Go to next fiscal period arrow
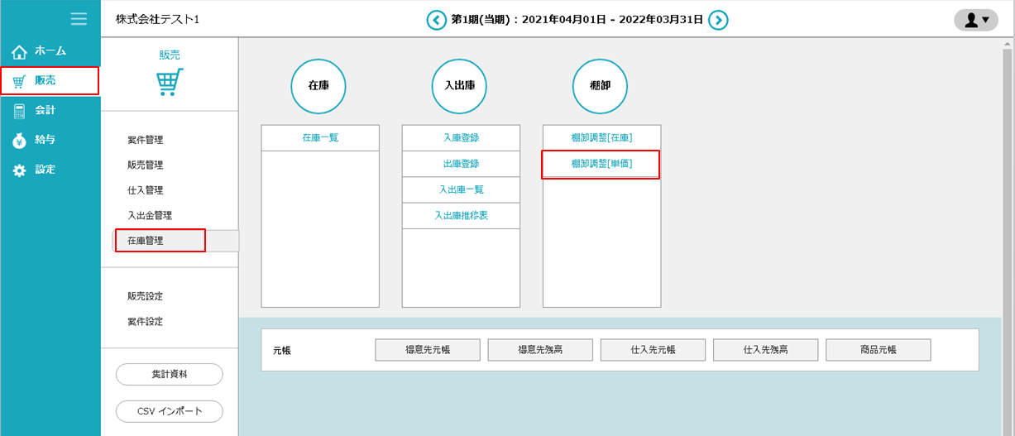Viewport: 1015px width, 436px height. click(x=718, y=19)
